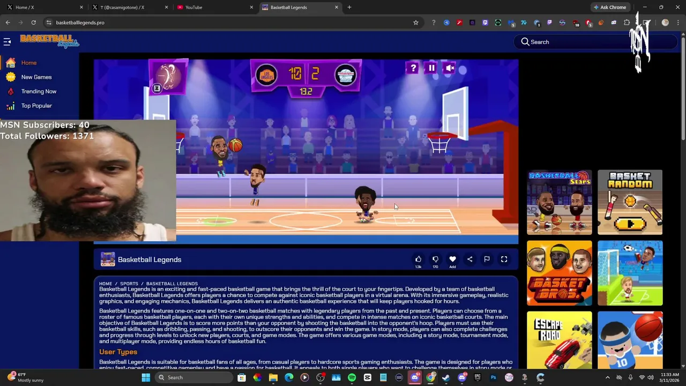Screen dimensions: 686x386
Task: Open the soccer heads game thumbnail
Action: [x=630, y=273]
